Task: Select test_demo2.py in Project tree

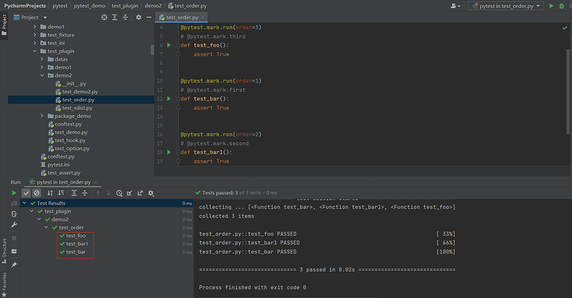Action: pos(80,91)
